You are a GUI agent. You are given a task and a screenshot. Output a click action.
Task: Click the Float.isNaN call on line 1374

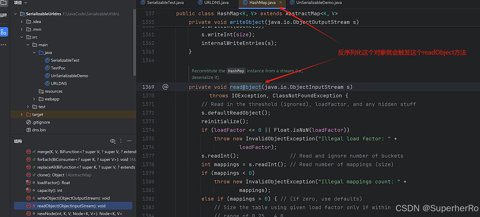pos(312,130)
